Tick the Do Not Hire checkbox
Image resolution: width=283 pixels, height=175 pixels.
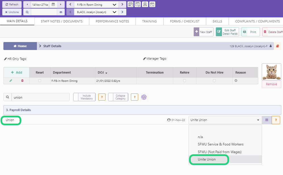tap(214, 81)
